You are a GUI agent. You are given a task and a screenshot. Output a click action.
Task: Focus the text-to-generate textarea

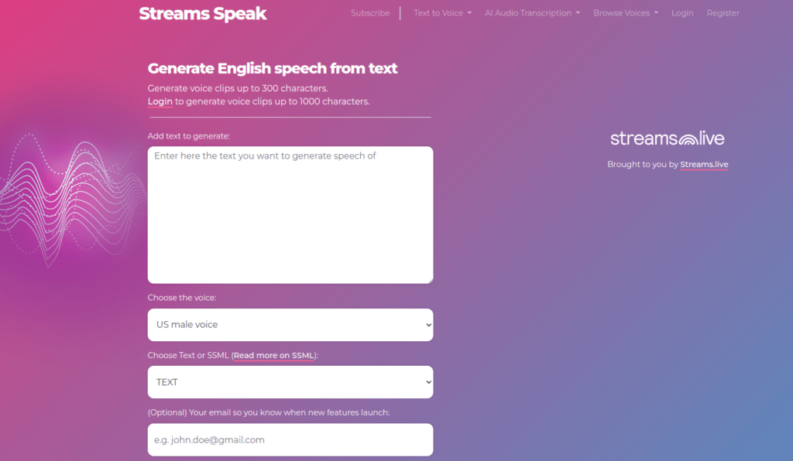[290, 214]
